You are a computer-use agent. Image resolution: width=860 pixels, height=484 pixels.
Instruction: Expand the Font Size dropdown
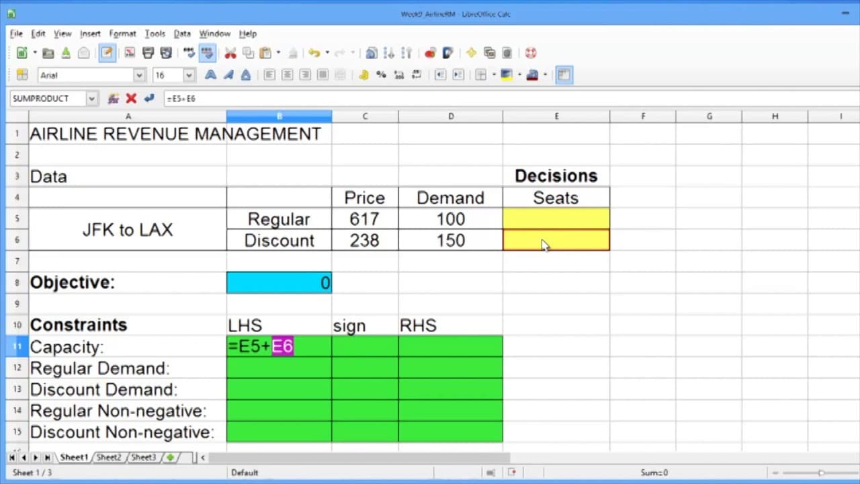pos(189,75)
